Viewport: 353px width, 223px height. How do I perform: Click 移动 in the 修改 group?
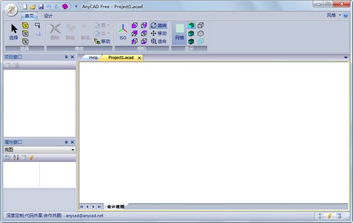click(x=102, y=41)
